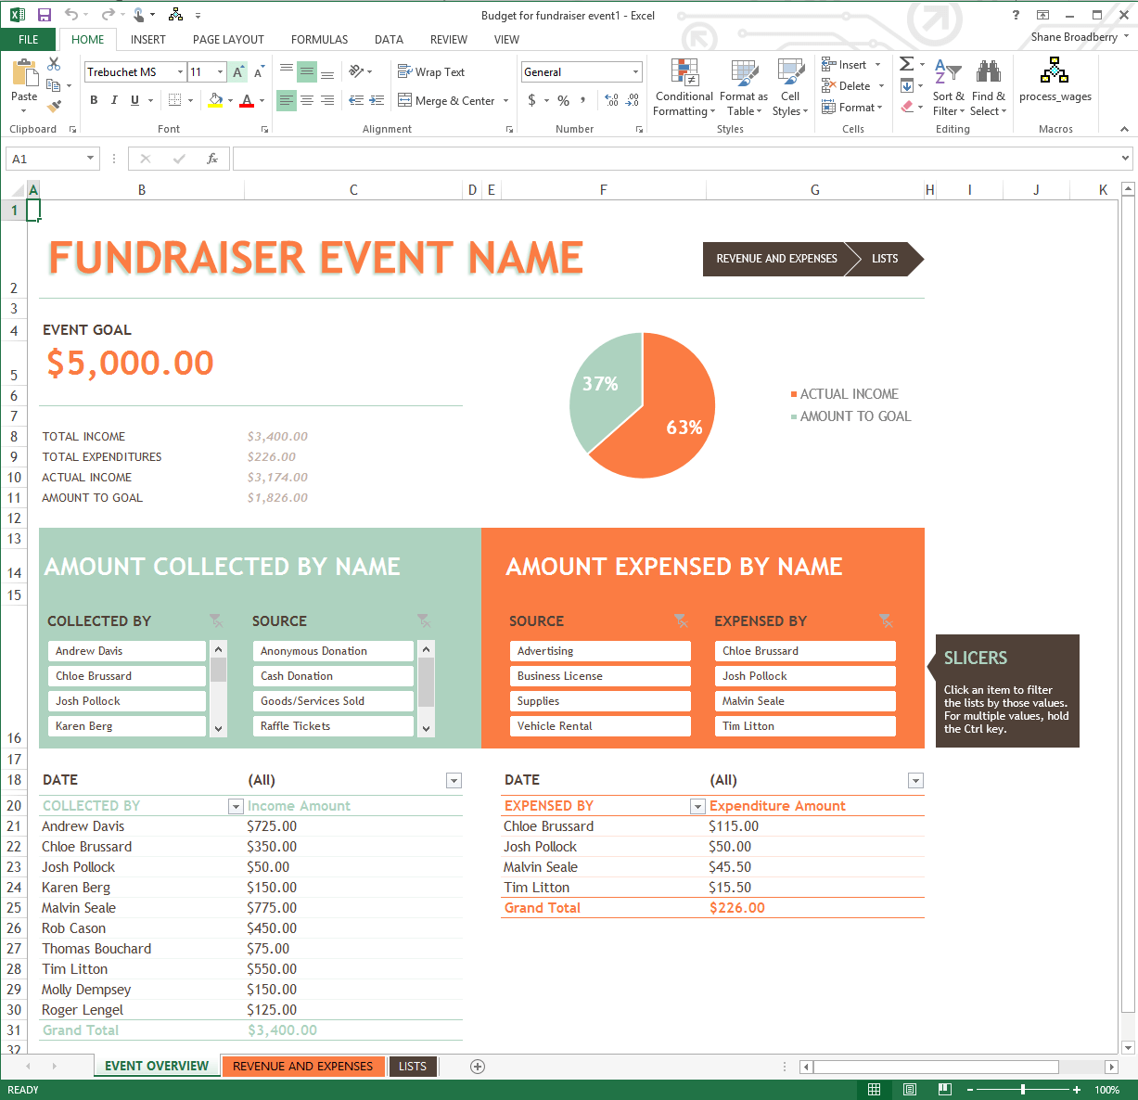Add a new sheet with plus icon

pos(478,1067)
